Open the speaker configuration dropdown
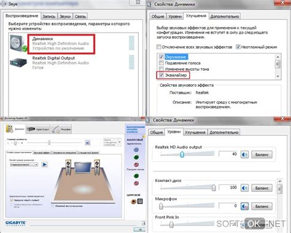The image size is (291, 233). (x=24, y=164)
